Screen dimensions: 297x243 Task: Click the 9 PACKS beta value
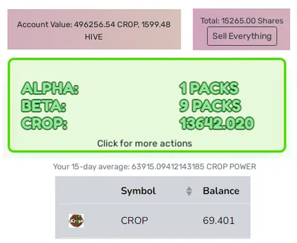[210, 106]
